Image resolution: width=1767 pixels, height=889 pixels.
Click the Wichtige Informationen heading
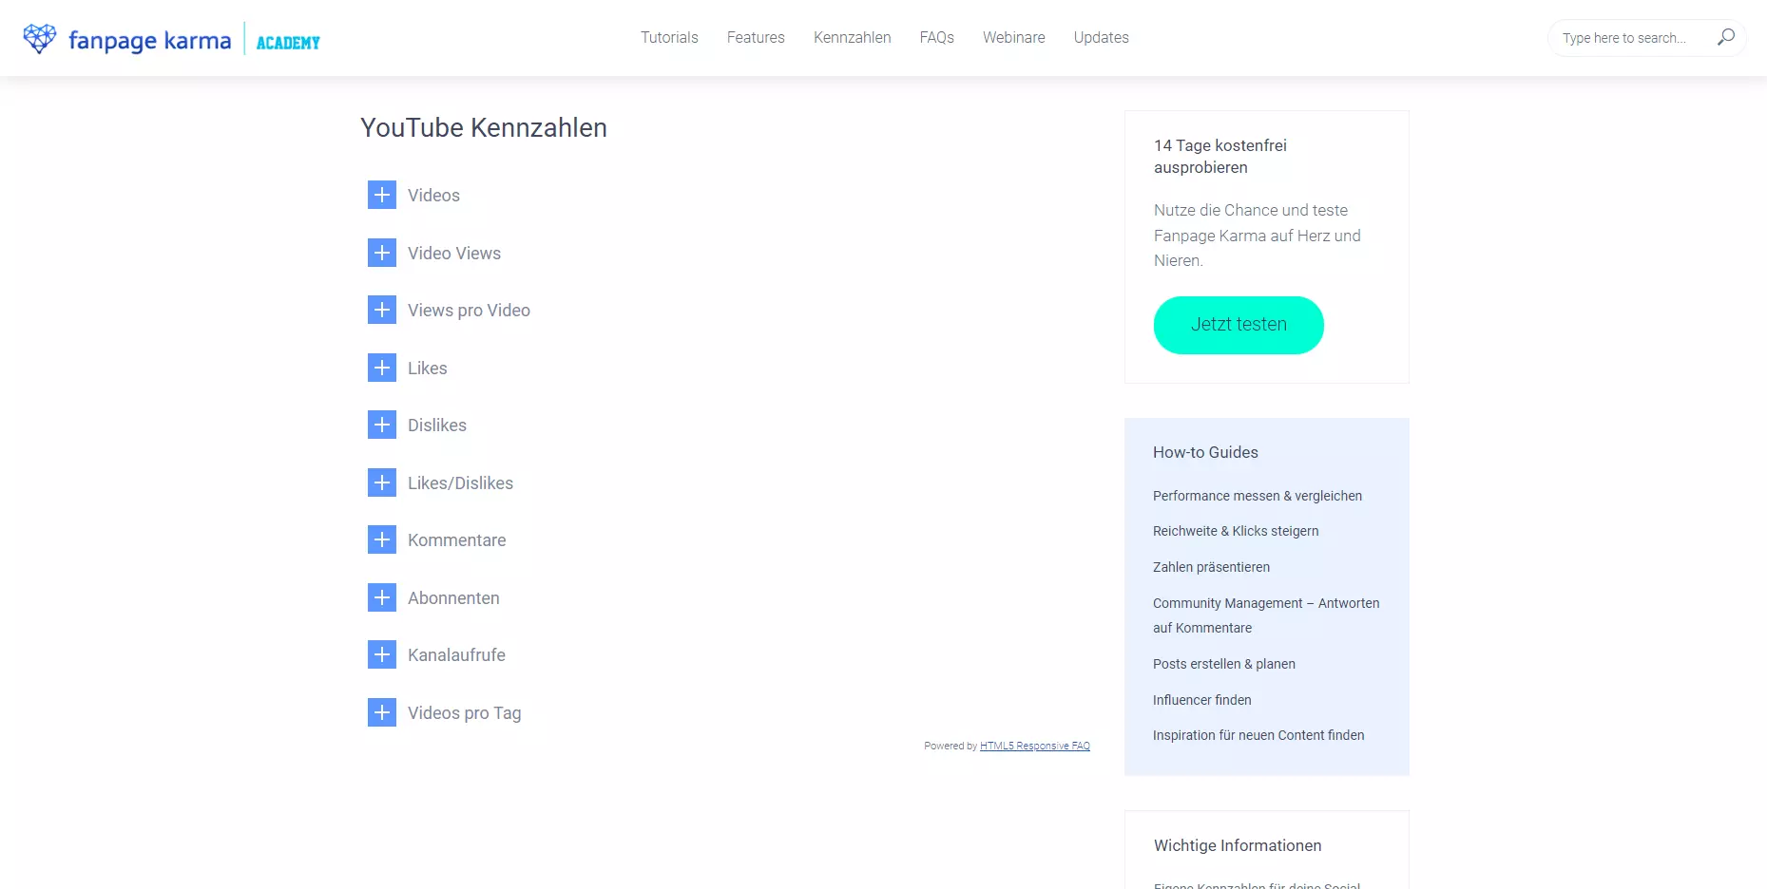(1238, 845)
